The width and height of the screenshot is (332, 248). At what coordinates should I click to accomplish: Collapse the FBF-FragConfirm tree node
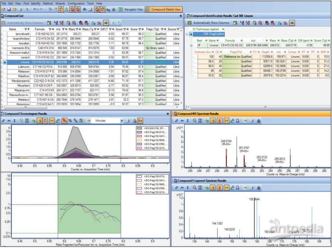pyautogui.click(x=188, y=34)
